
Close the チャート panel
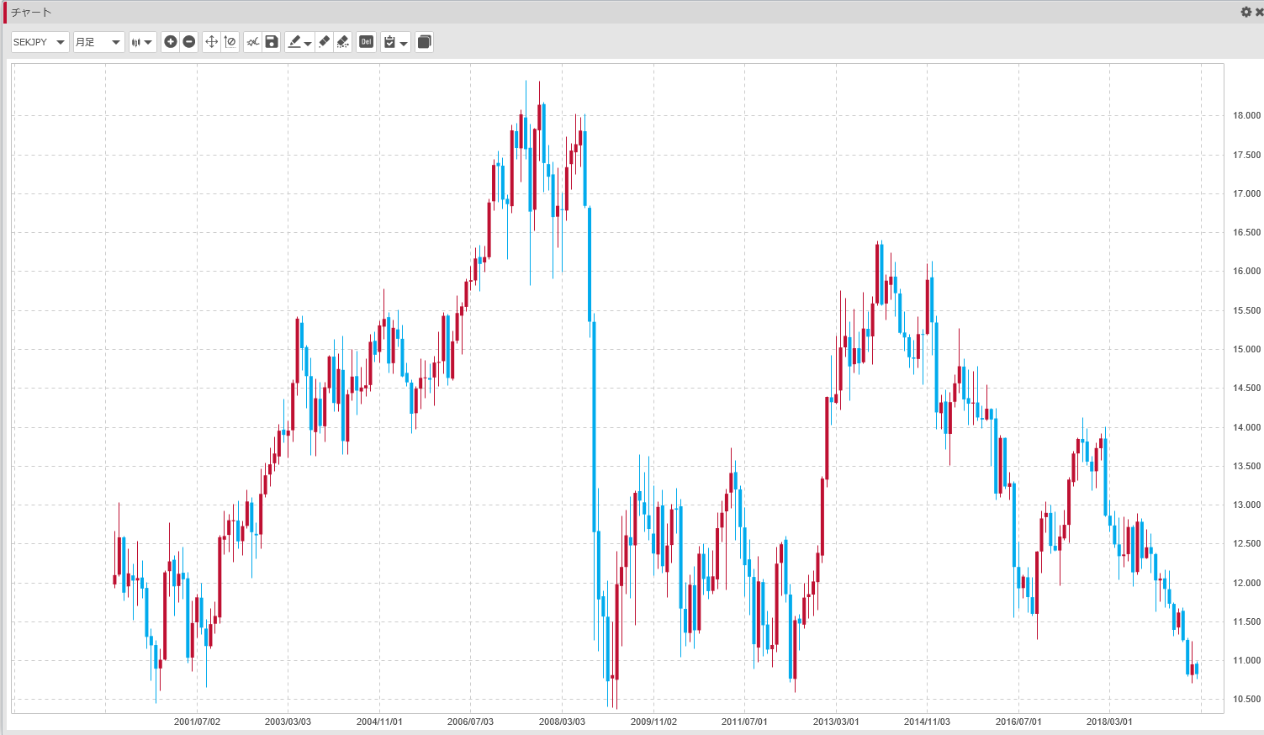tap(1258, 12)
